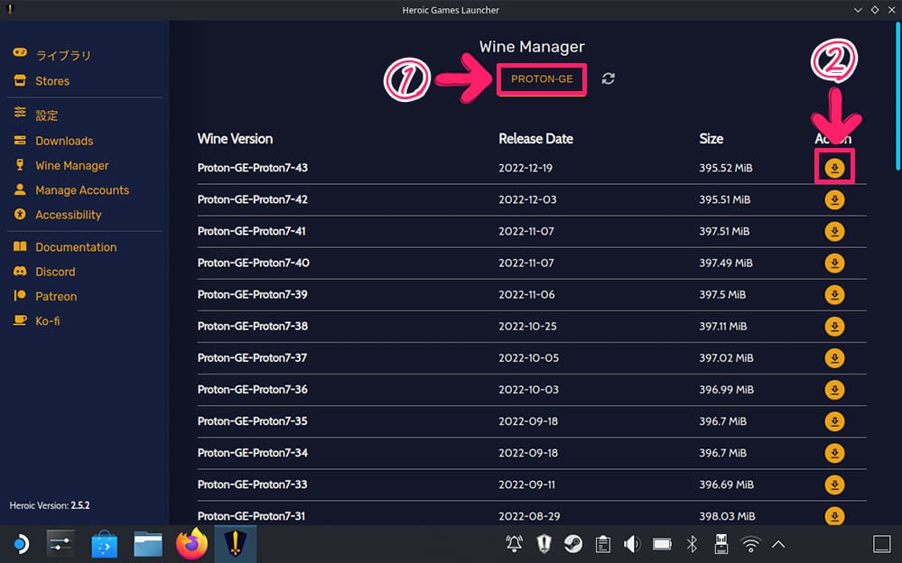This screenshot has height=563, width=902.
Task: Open removable devices tray icon
Action: [x=721, y=543]
